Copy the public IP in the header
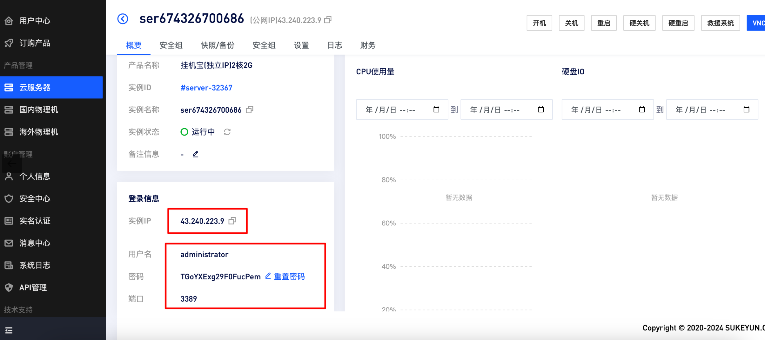765x340 pixels. tap(328, 20)
